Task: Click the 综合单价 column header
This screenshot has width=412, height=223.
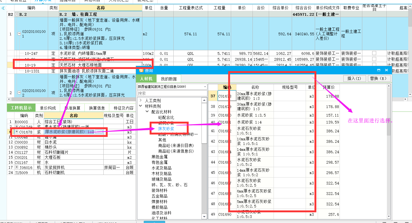Action: (280, 8)
